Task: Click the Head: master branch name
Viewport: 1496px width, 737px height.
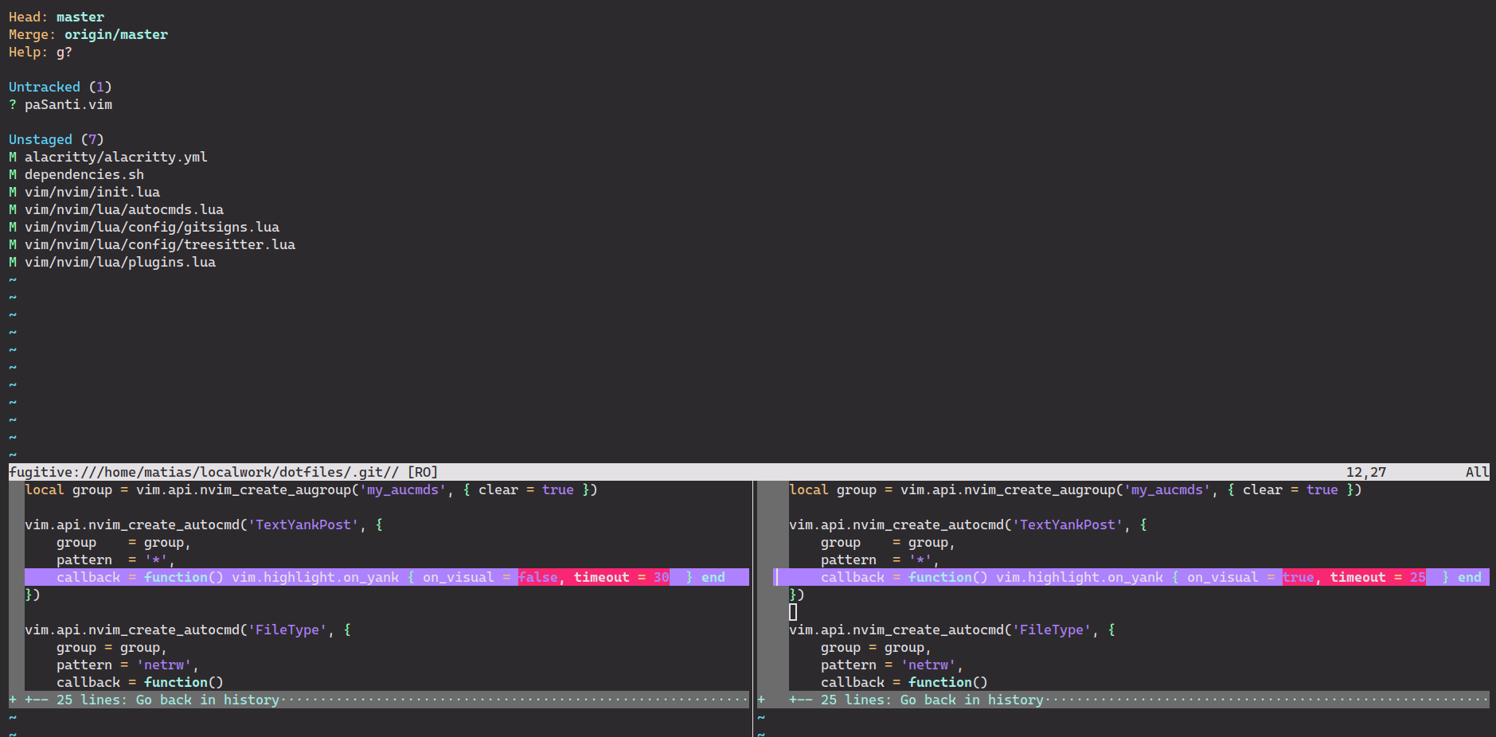Action: pyautogui.click(x=80, y=17)
